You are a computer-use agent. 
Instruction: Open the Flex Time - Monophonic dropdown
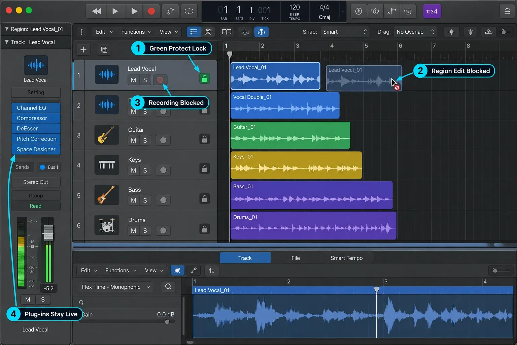coord(115,287)
